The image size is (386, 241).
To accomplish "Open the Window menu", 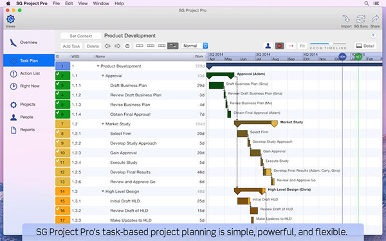I will (x=101, y=3).
